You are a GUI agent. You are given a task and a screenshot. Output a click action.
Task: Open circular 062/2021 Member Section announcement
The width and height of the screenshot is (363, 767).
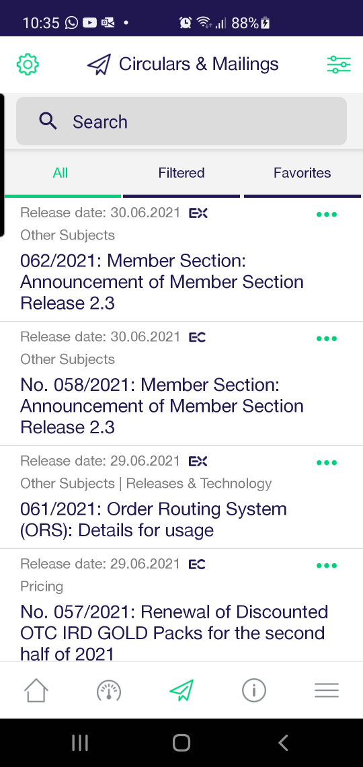(162, 282)
